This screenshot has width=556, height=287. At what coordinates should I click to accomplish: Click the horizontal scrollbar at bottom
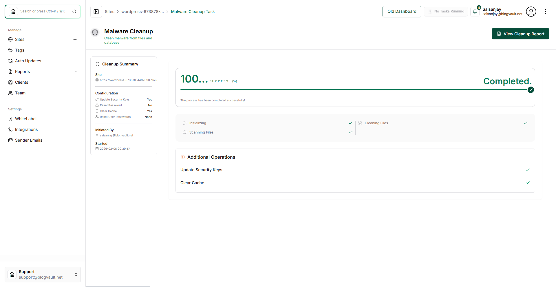click(118, 286)
